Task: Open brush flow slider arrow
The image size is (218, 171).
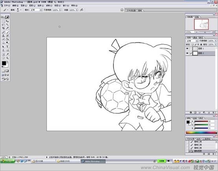Action: pos(77,10)
